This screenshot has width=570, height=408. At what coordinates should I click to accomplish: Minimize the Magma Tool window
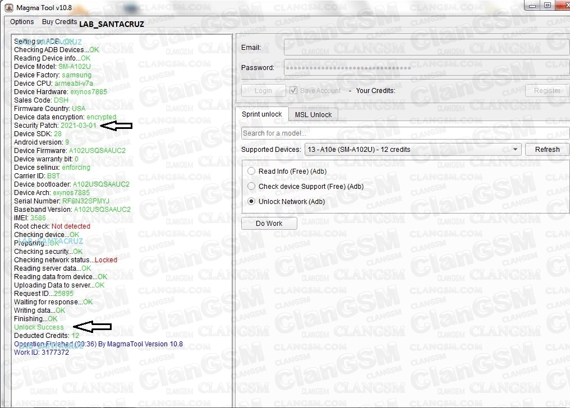click(532, 6)
